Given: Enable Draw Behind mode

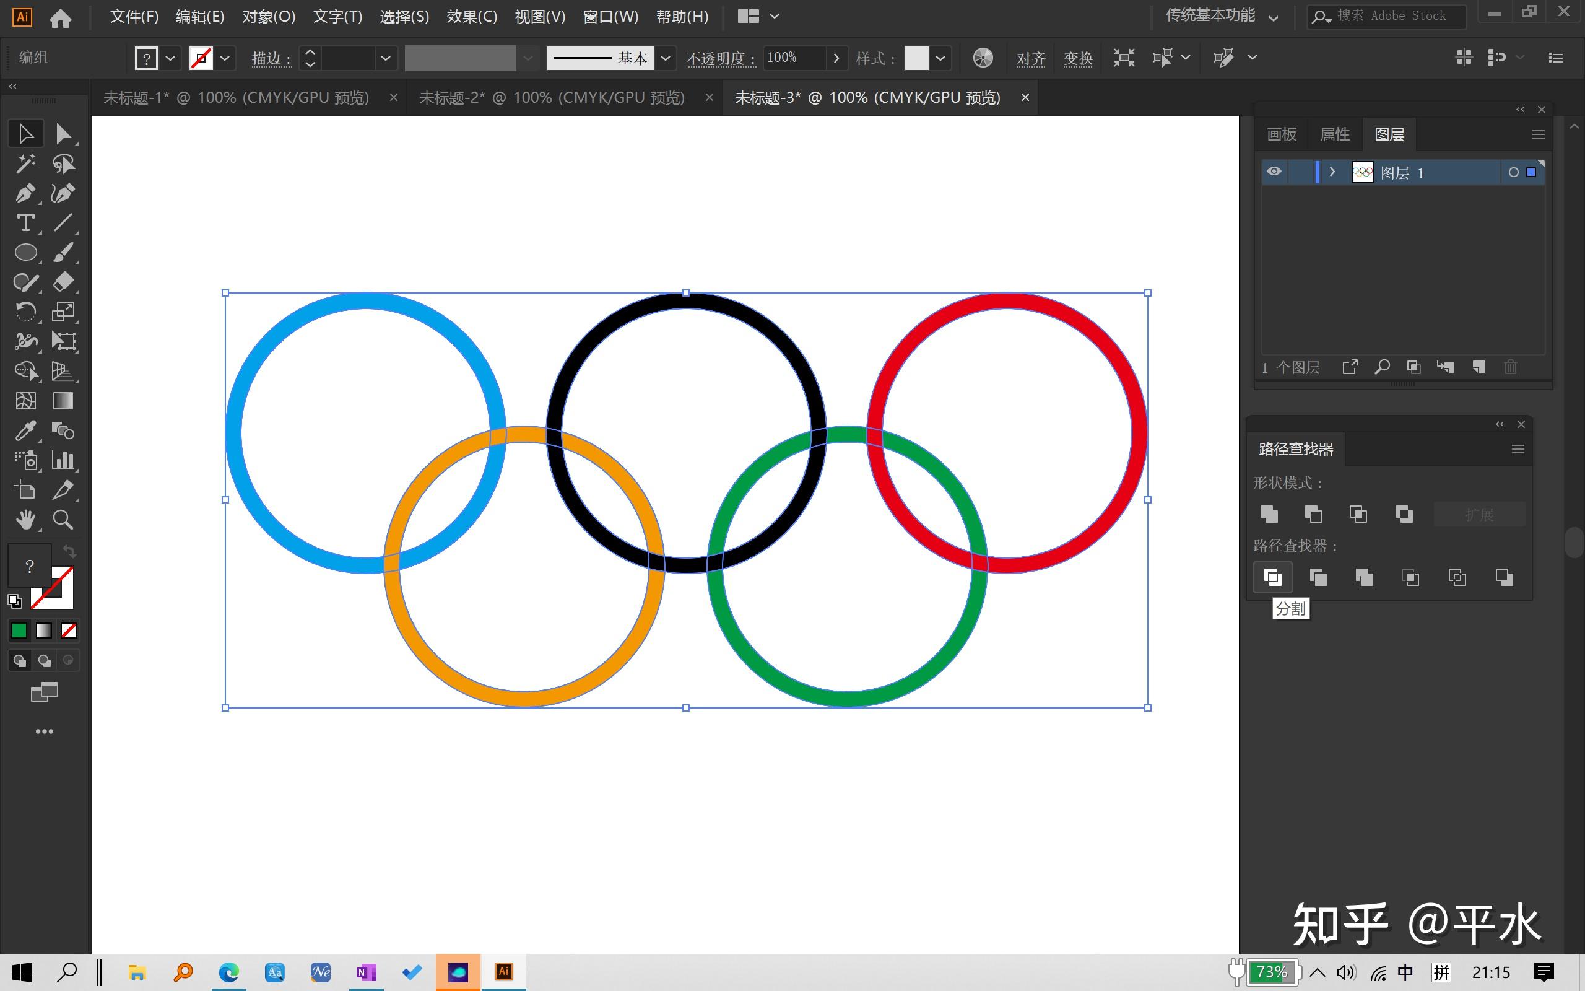Looking at the screenshot, I should tap(44, 660).
